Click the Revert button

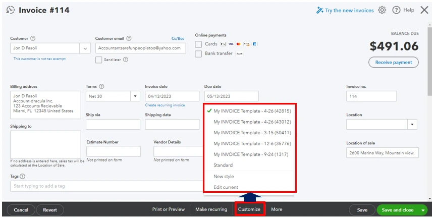point(50,210)
